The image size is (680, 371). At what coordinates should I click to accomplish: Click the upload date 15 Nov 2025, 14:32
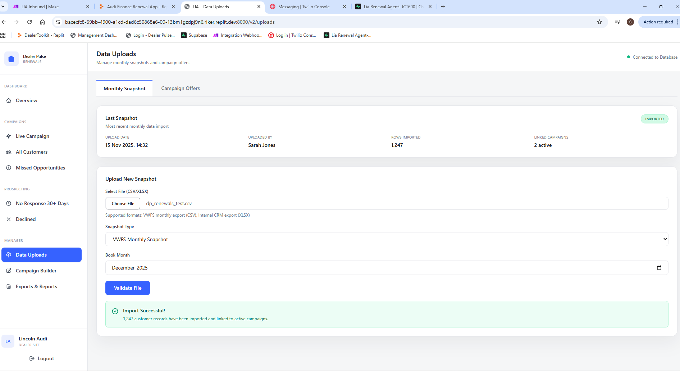pyautogui.click(x=127, y=145)
